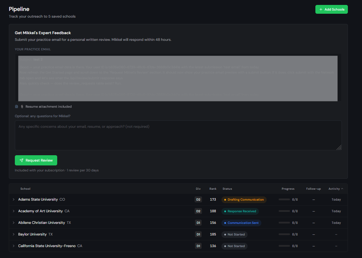Viewport: 362px width, 258px height.
Task: Open the Drafting Communication status badge
Action: [x=244, y=200]
